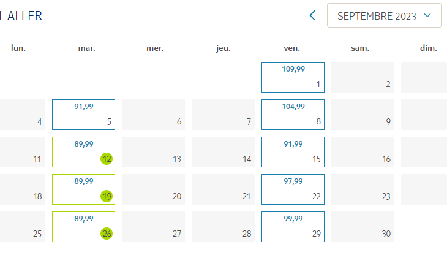Screen dimensions: 447x255
Task: Select September 1 fare 109,99
Action: point(293,77)
